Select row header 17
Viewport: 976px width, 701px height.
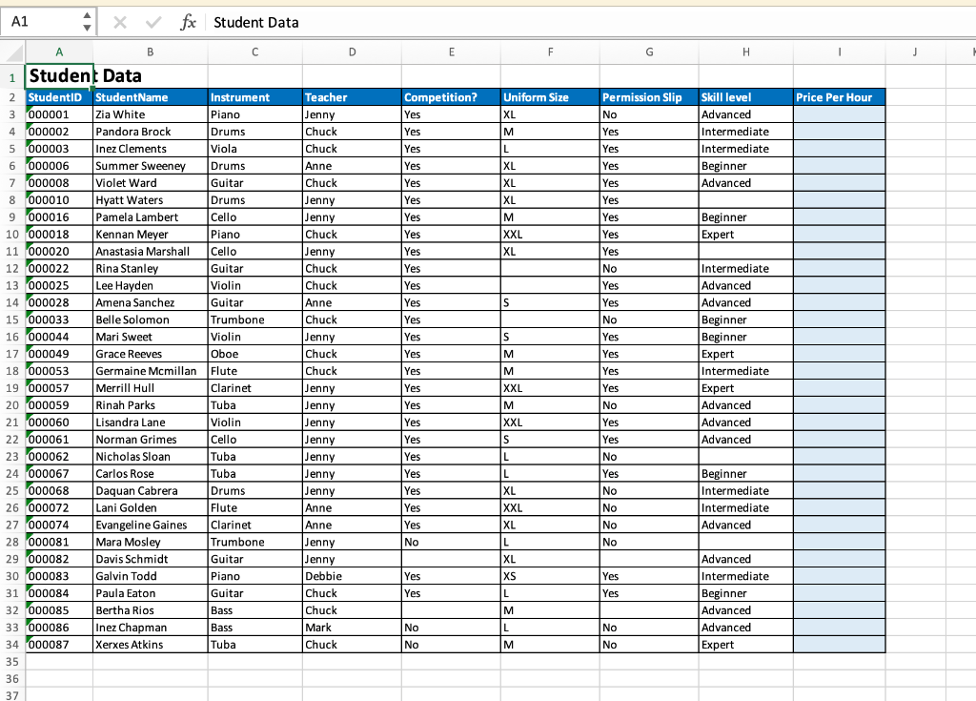[x=12, y=354]
